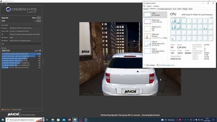The height and width of the screenshot is (122, 217).
Task: Click the MAXON logo at bottom left
Action: (13, 115)
